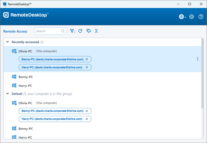Open the settings gear icon
207x143 pixels.
click(191, 17)
